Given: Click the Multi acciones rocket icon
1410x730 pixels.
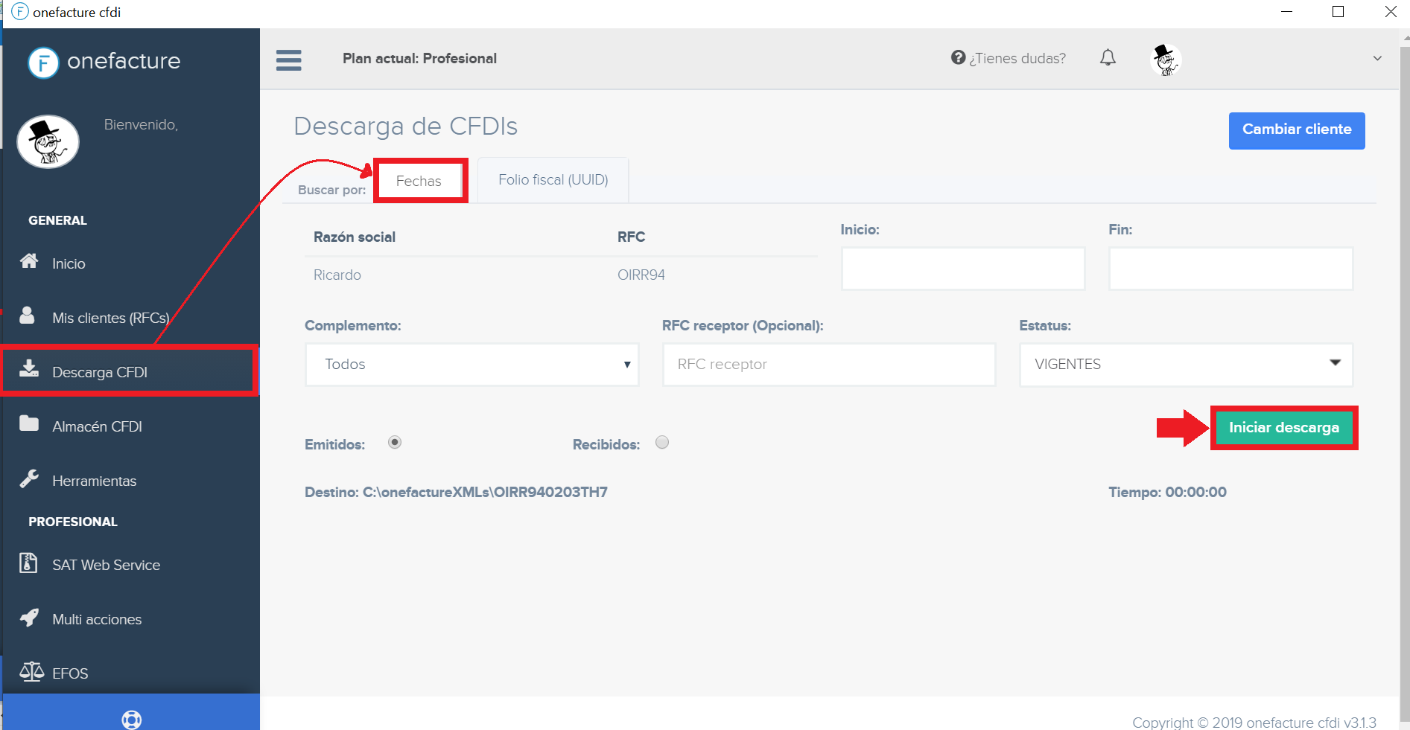Looking at the screenshot, I should (28, 618).
